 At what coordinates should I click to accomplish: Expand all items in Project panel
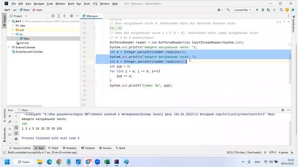(x=59, y=16)
